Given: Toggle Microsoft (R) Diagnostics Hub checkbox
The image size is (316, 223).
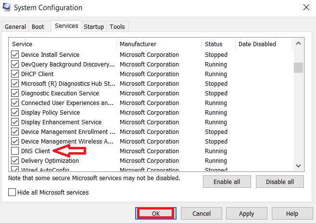Looking at the screenshot, I should pyautogui.click(x=15, y=83).
